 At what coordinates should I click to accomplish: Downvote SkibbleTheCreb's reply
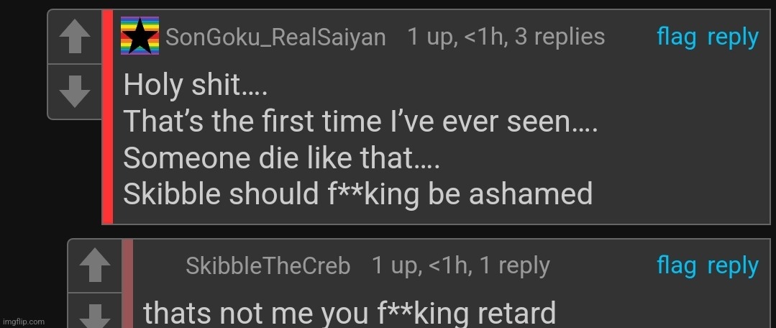(94, 311)
